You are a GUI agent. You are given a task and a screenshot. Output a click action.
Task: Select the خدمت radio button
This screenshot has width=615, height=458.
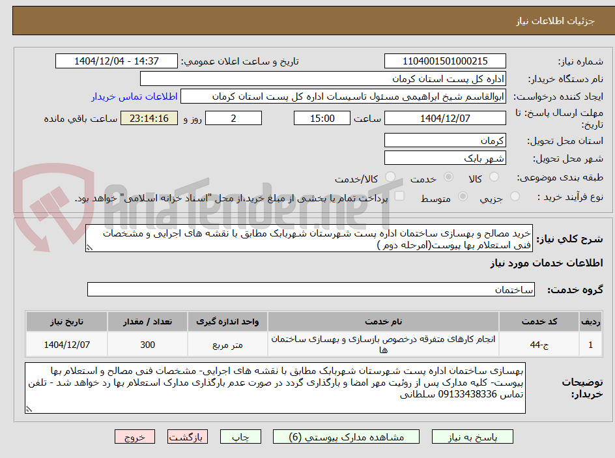click(x=448, y=177)
